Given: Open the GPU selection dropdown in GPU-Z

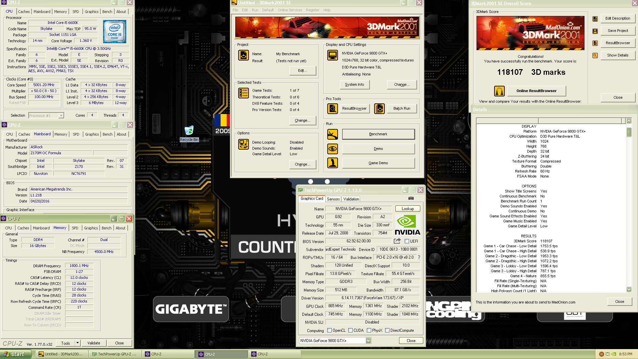Looking at the screenshot, I should click(x=368, y=341).
